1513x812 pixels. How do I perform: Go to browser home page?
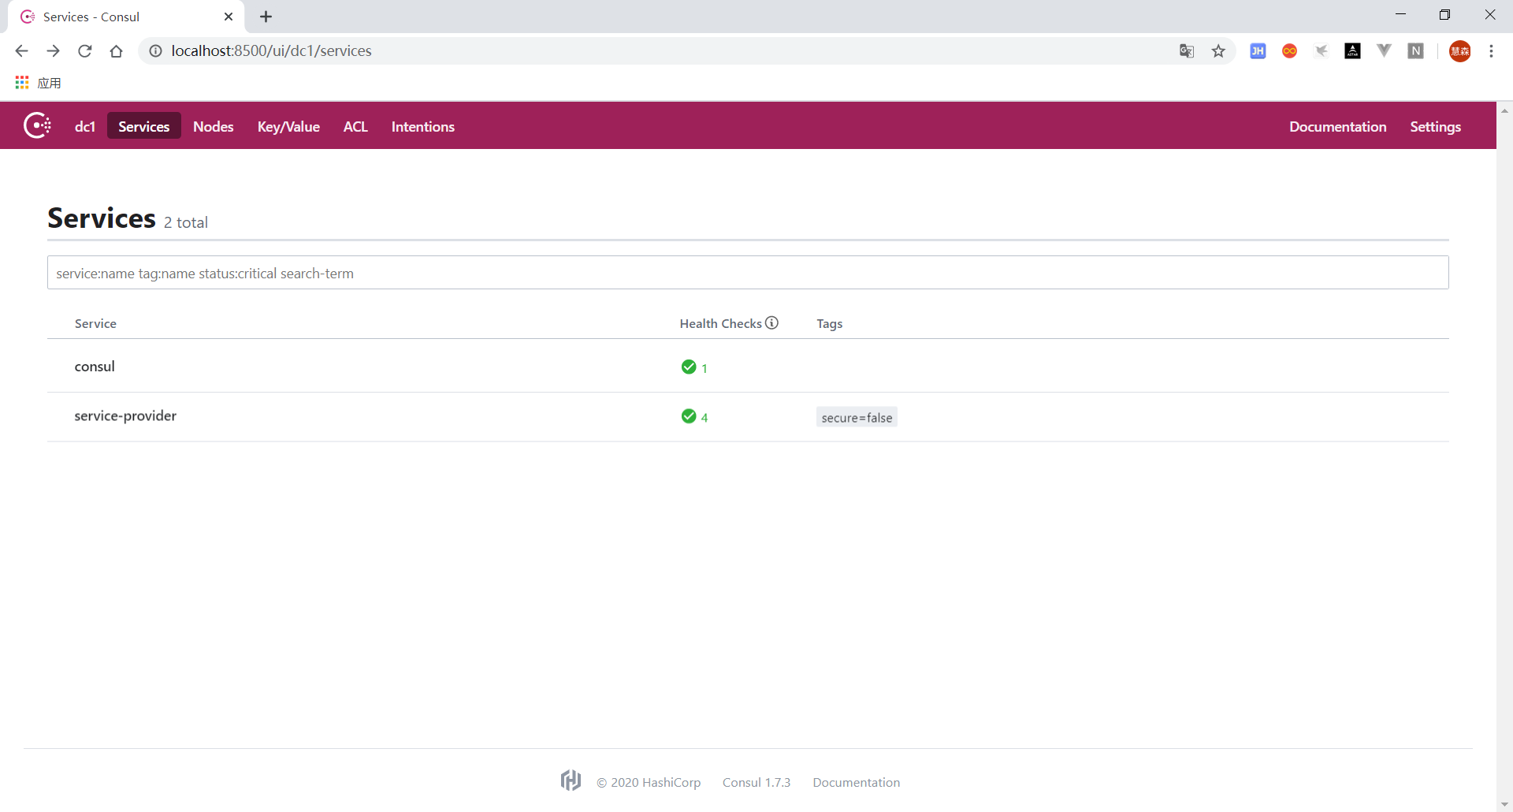coord(117,51)
